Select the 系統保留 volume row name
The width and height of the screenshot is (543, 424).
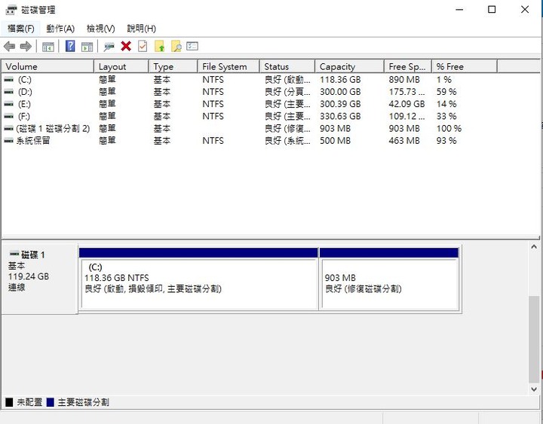coord(33,141)
